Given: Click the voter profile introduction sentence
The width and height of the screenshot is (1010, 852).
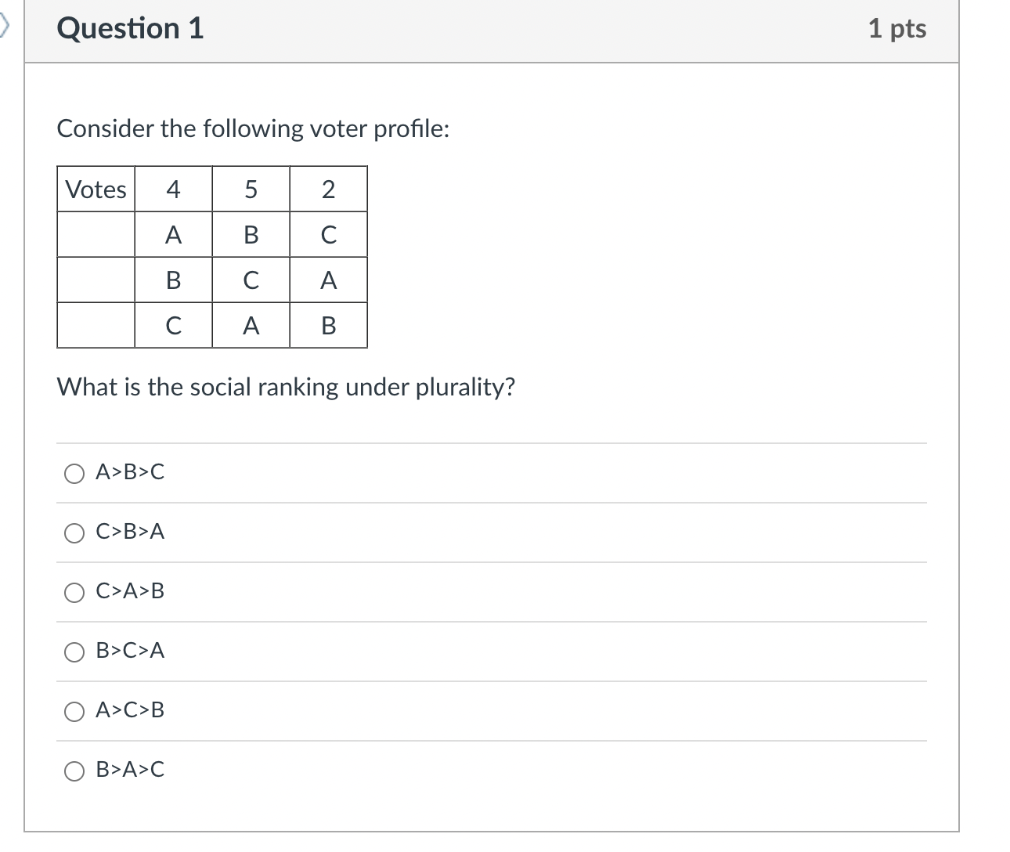Looking at the screenshot, I should pyautogui.click(x=254, y=128).
